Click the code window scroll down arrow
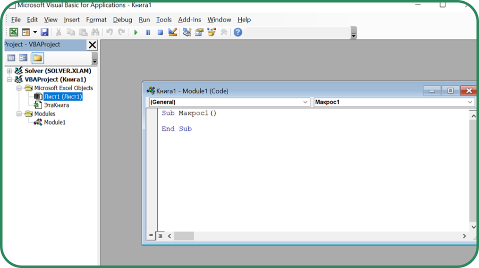479x268 pixels. click(473, 227)
